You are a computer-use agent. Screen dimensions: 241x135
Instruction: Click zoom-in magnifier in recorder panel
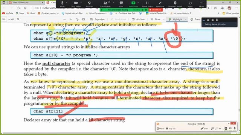[x=212, y=129]
